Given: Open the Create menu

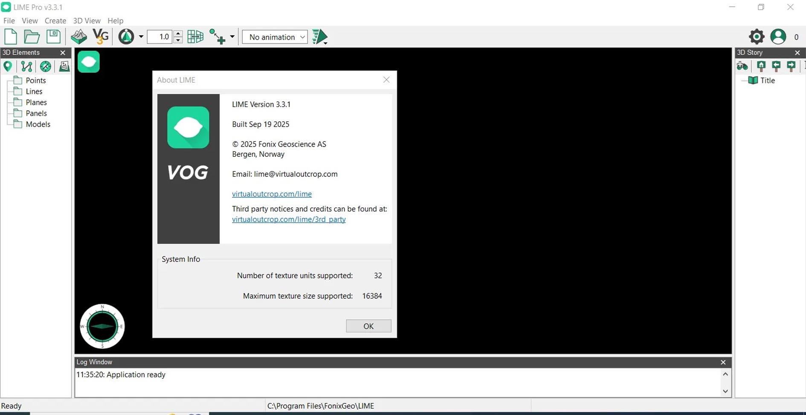Looking at the screenshot, I should [55, 20].
